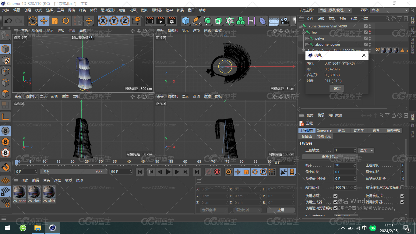Viewport: 416px width, 234px height.
Task: Expand the pelvis joint in object tree
Action: coord(307,38)
